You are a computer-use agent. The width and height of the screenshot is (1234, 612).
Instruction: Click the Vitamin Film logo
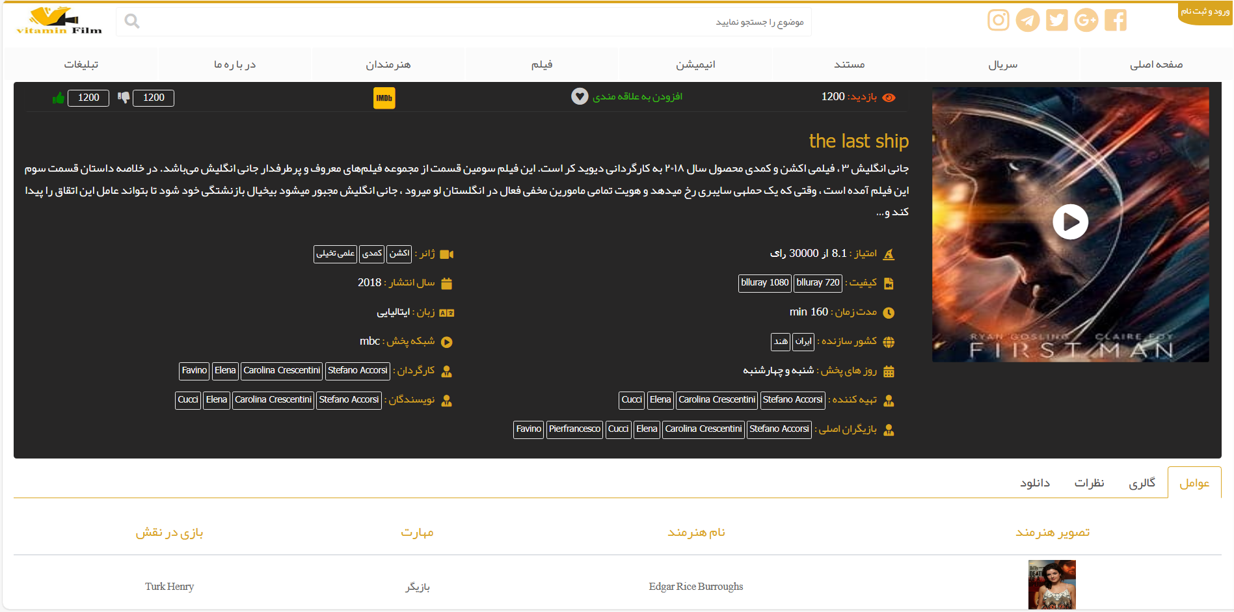[59, 21]
